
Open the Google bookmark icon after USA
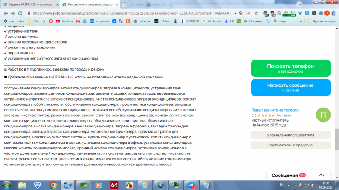pyautogui.click(x=44, y=21)
